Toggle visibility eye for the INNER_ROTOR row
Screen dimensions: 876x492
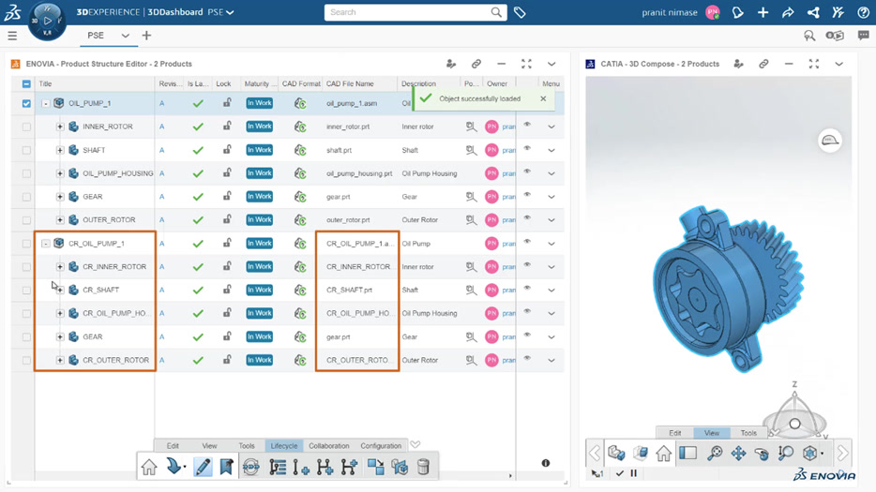coord(527,125)
